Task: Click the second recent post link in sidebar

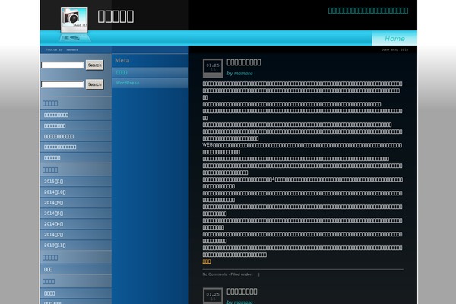Action: point(55,125)
